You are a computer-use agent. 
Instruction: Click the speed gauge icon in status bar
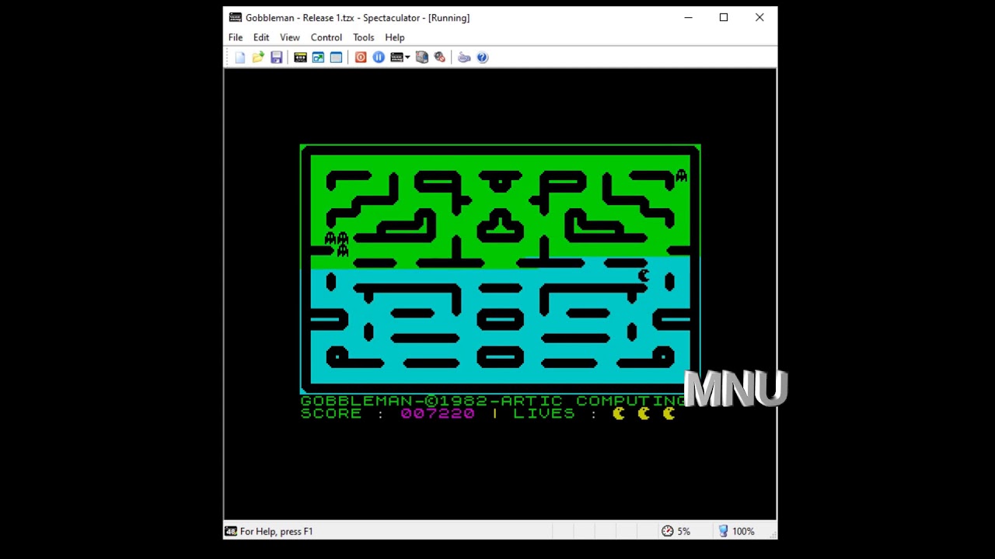[668, 531]
